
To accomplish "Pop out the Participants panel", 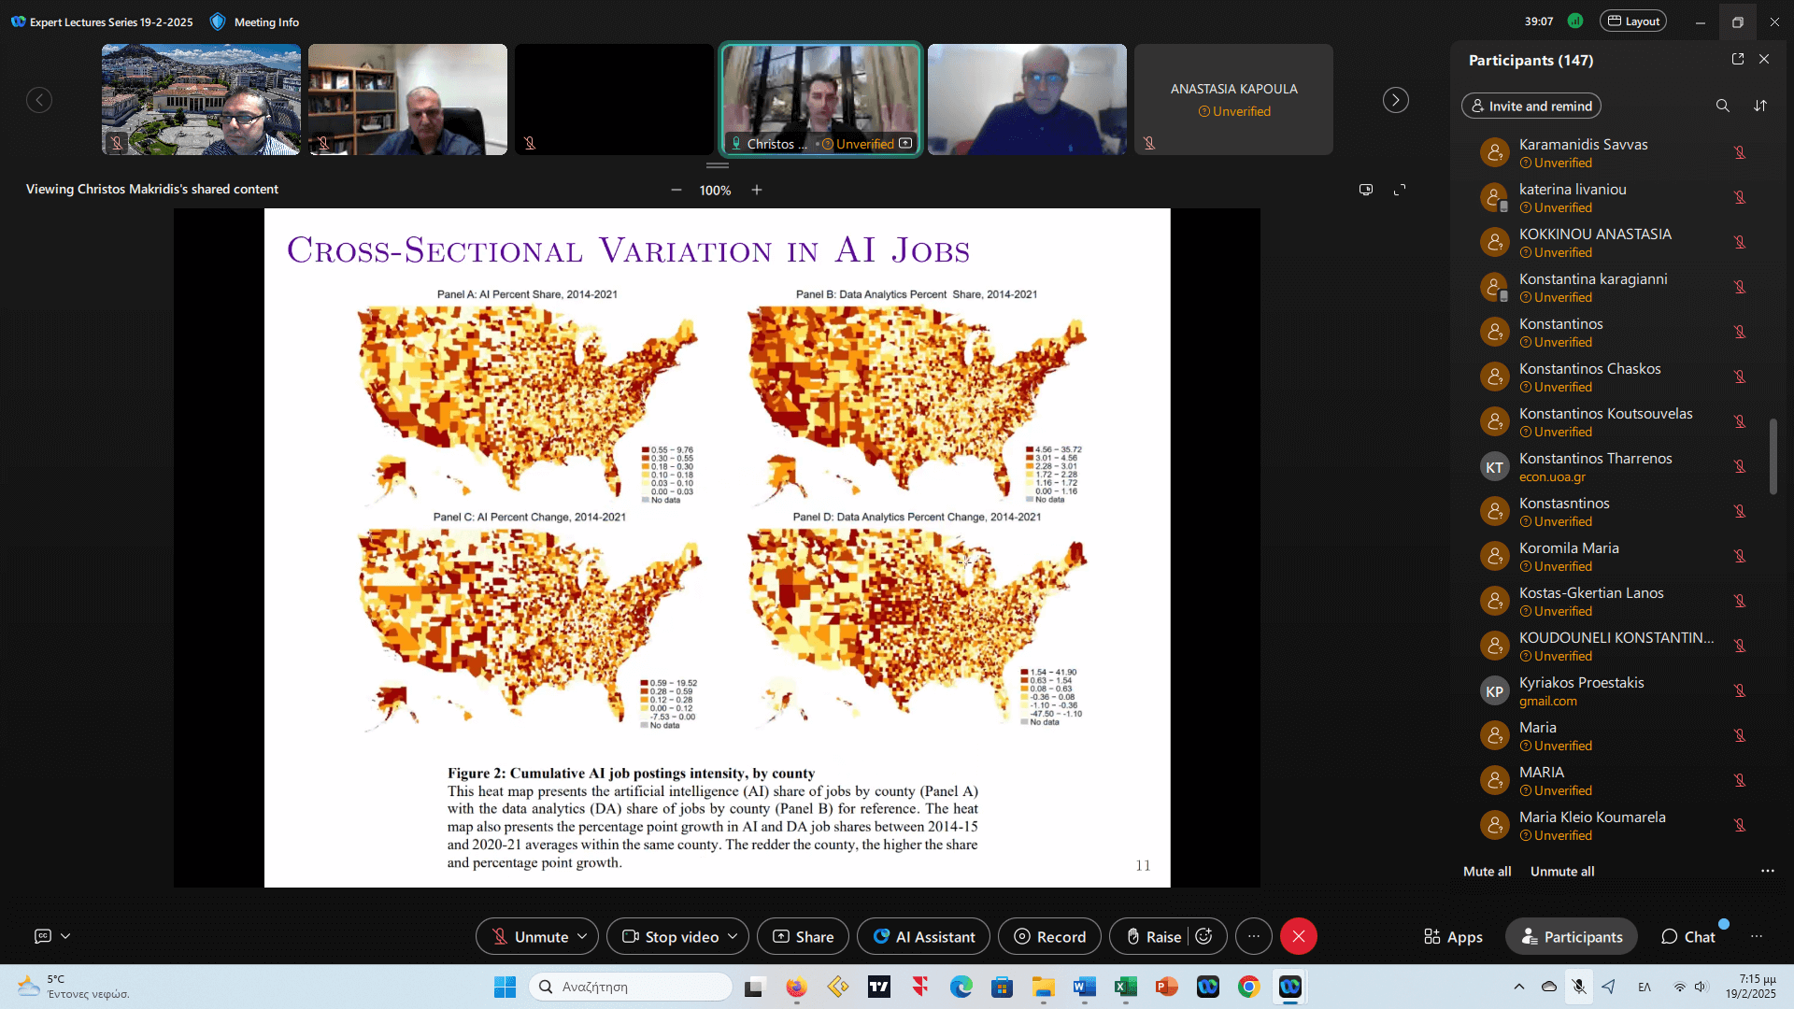I will pyautogui.click(x=1738, y=59).
